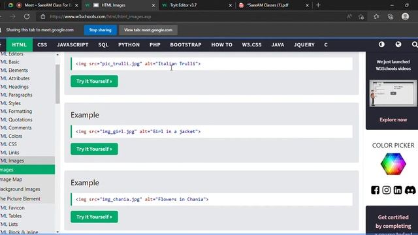The height and width of the screenshot is (235, 418).
Task: Open the favorites list icon
Action: coord(376,16)
